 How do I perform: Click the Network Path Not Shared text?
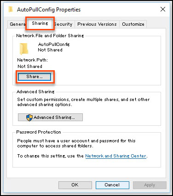pos(30,67)
